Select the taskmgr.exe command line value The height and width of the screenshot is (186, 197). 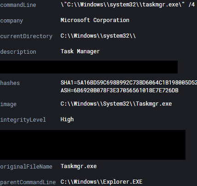(x=128, y=5)
